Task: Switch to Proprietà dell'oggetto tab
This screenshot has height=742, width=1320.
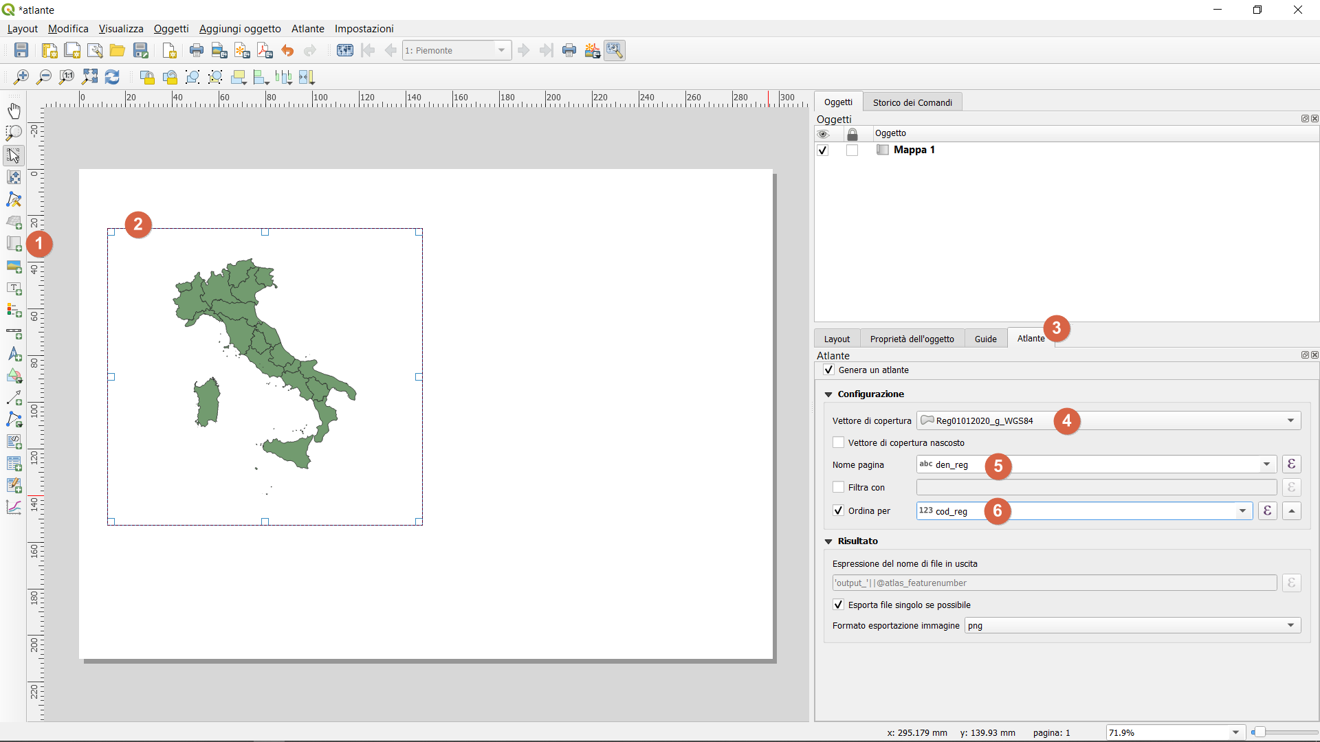Action: [912, 339]
